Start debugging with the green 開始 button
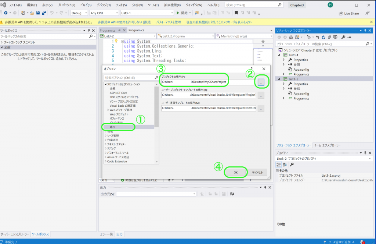This screenshot has width=376, height=244. point(182,13)
